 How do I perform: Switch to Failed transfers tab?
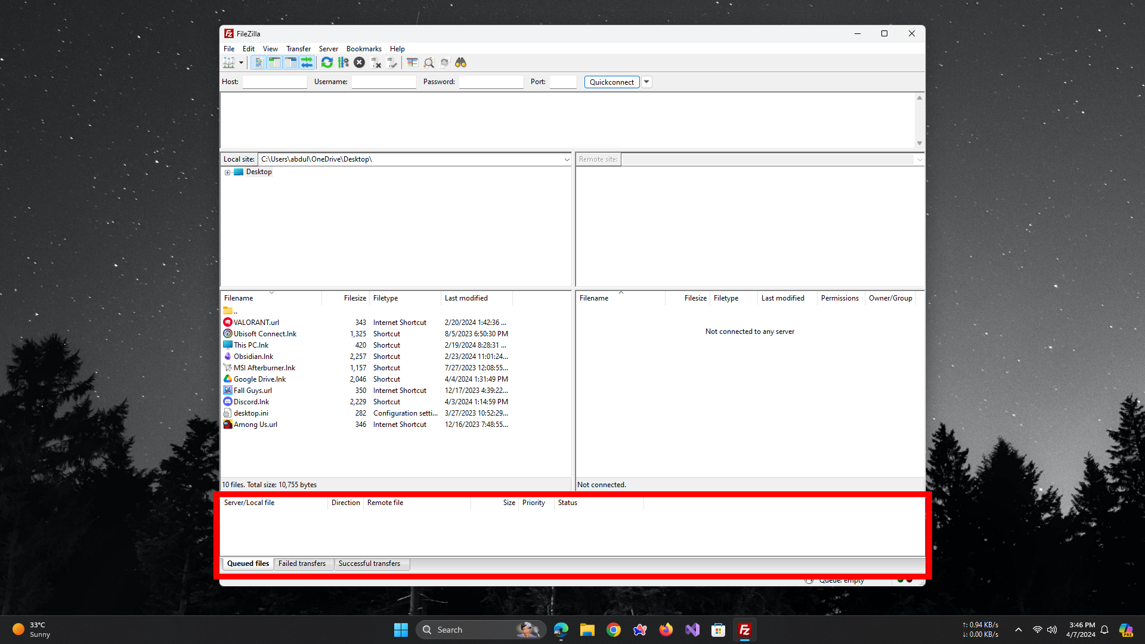coord(302,563)
